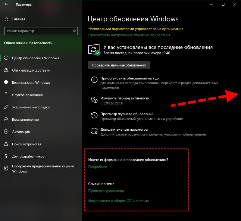Open Восстановление section
241x221 pixels.
click(25, 120)
